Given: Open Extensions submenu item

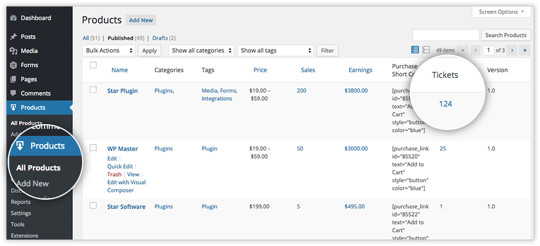Looking at the screenshot, I should click(x=25, y=235).
